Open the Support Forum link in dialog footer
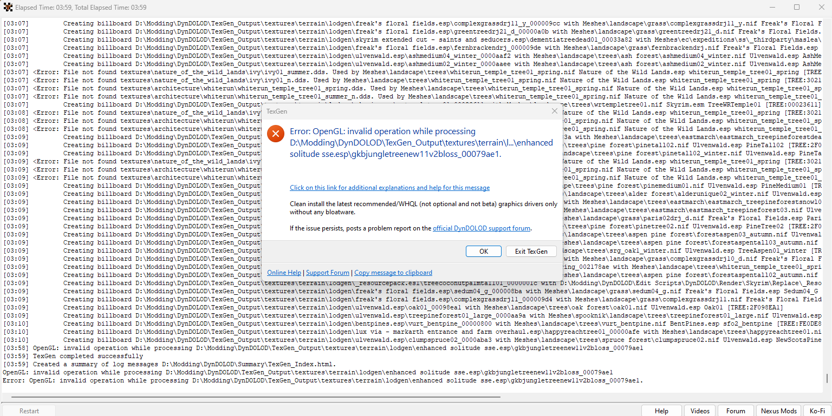832x416 pixels. point(328,273)
